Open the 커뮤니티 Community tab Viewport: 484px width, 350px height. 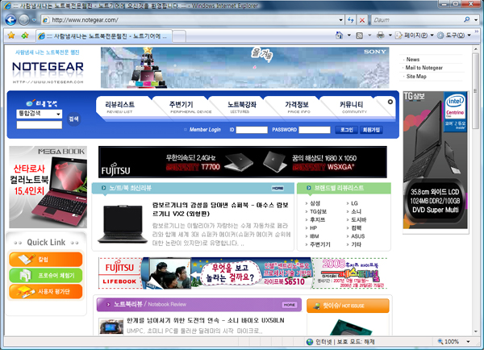coord(352,107)
